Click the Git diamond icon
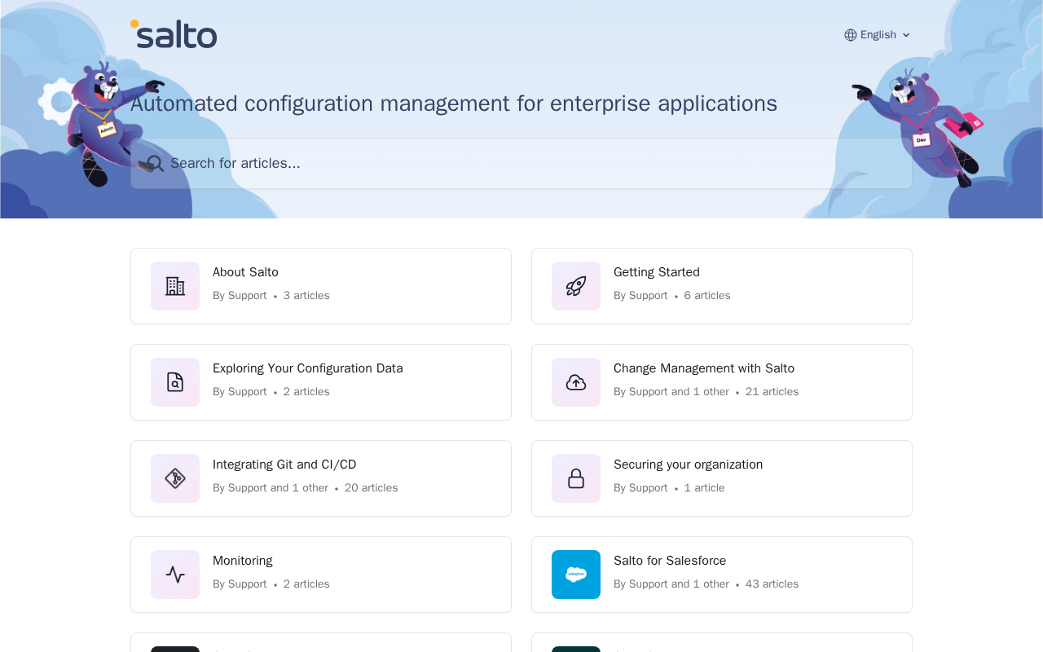The height and width of the screenshot is (652, 1043). click(175, 478)
